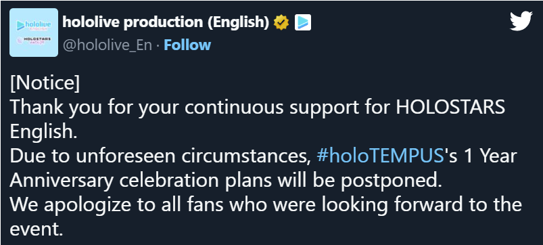Click the [Notice] line of the tweet
This screenshot has height=245, width=543.
coord(45,83)
